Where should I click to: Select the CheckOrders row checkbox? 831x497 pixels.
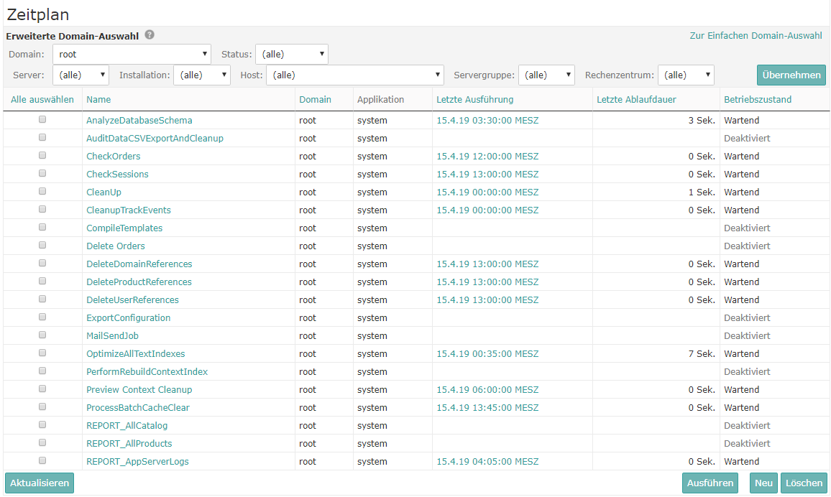pos(42,156)
